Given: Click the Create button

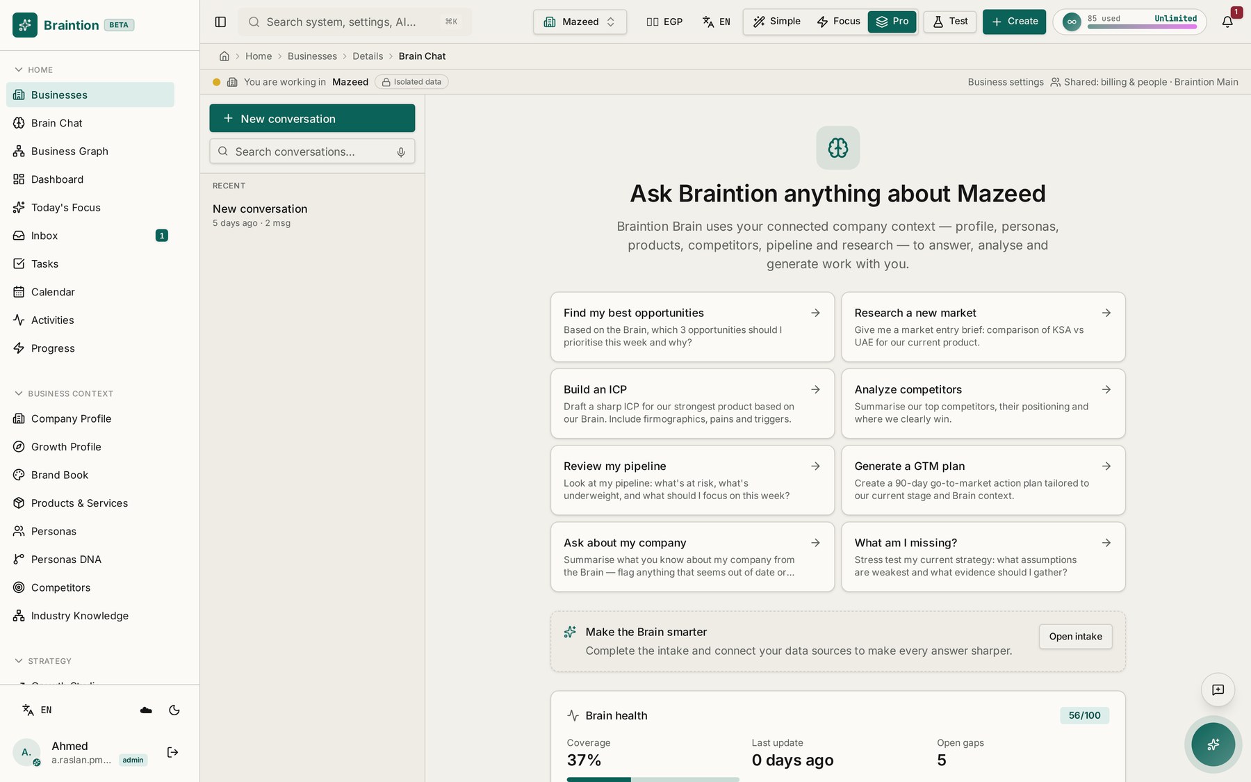Looking at the screenshot, I should [1014, 22].
